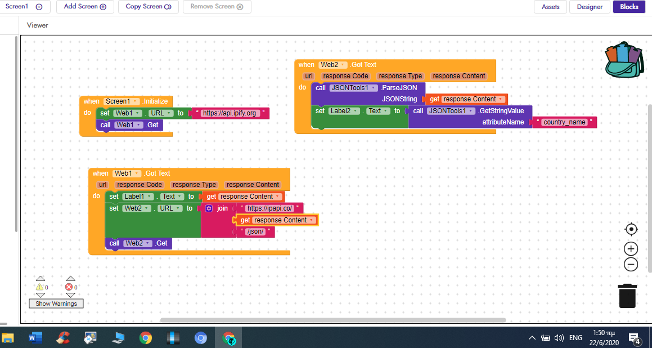Open the join block's blue gear mutator
The image size is (652, 348).
click(x=209, y=208)
